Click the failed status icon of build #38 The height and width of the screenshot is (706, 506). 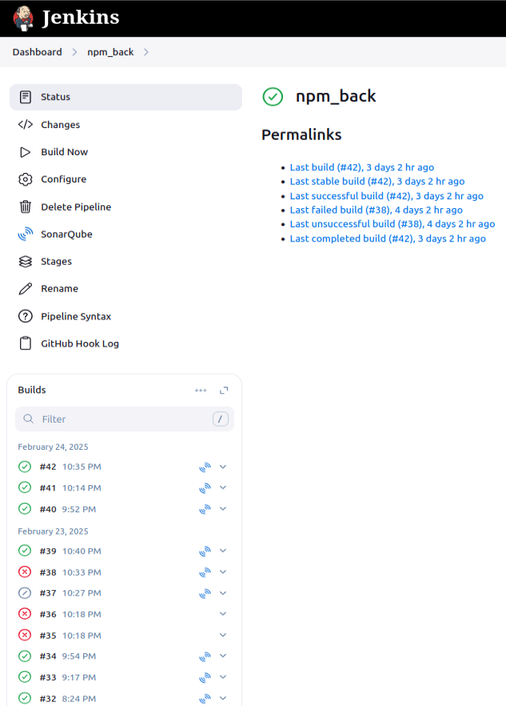pos(25,572)
